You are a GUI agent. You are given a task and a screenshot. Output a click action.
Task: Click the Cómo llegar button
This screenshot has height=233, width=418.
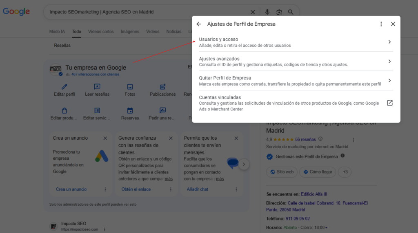pos(318,172)
